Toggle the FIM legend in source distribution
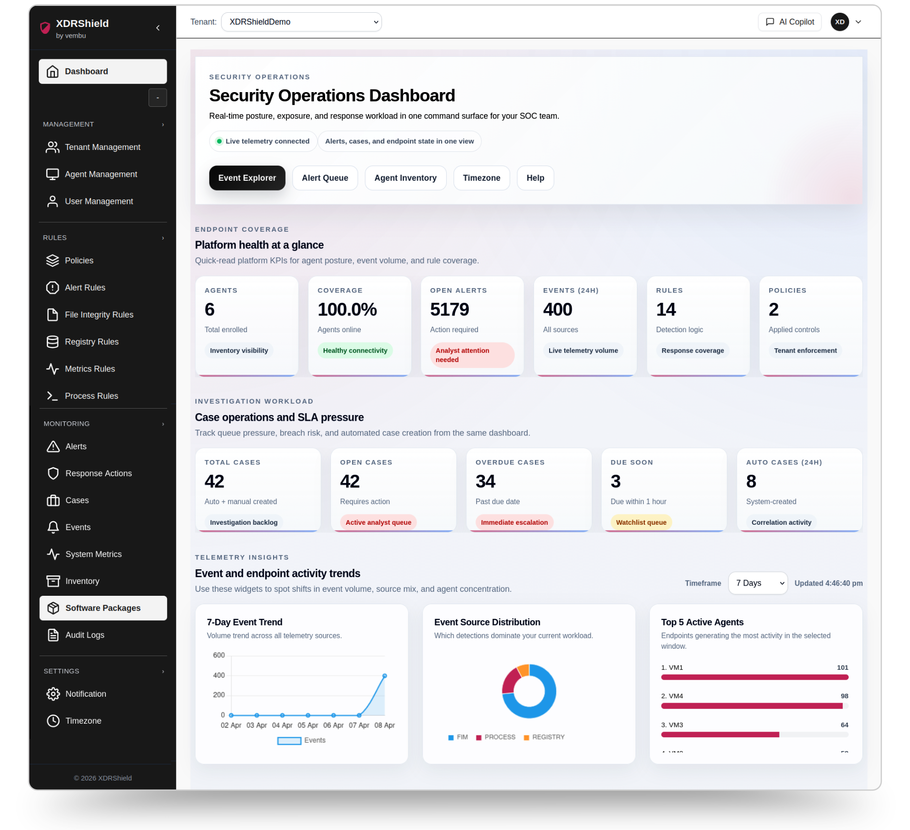 (x=458, y=737)
